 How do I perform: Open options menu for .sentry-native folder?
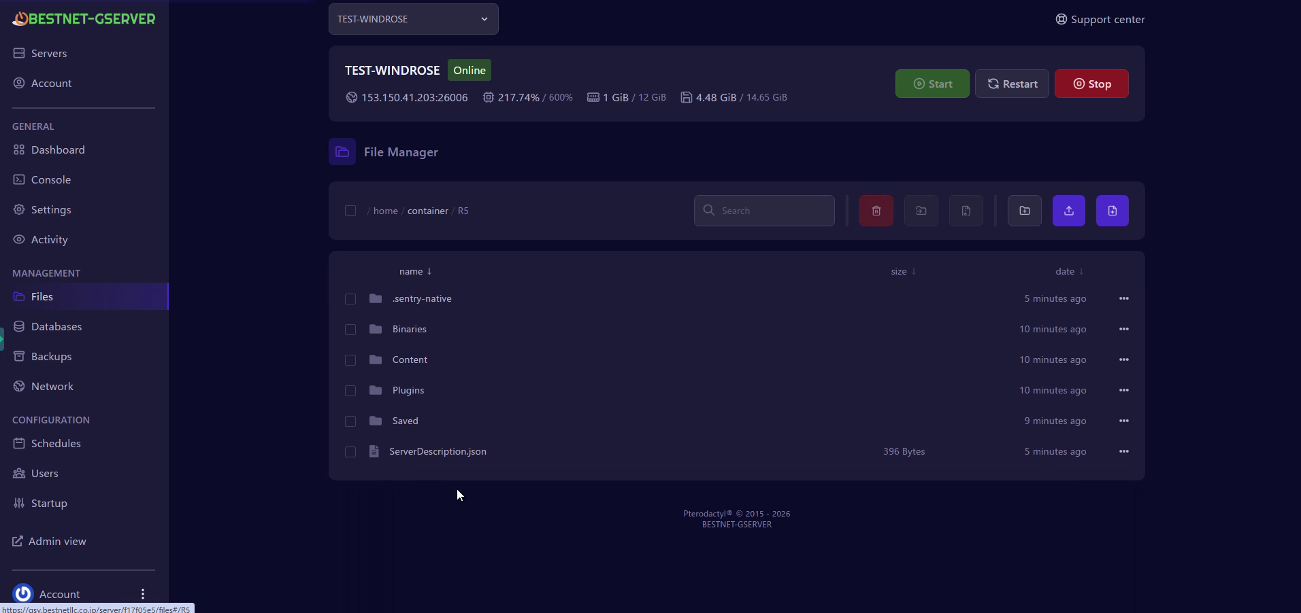click(1123, 298)
